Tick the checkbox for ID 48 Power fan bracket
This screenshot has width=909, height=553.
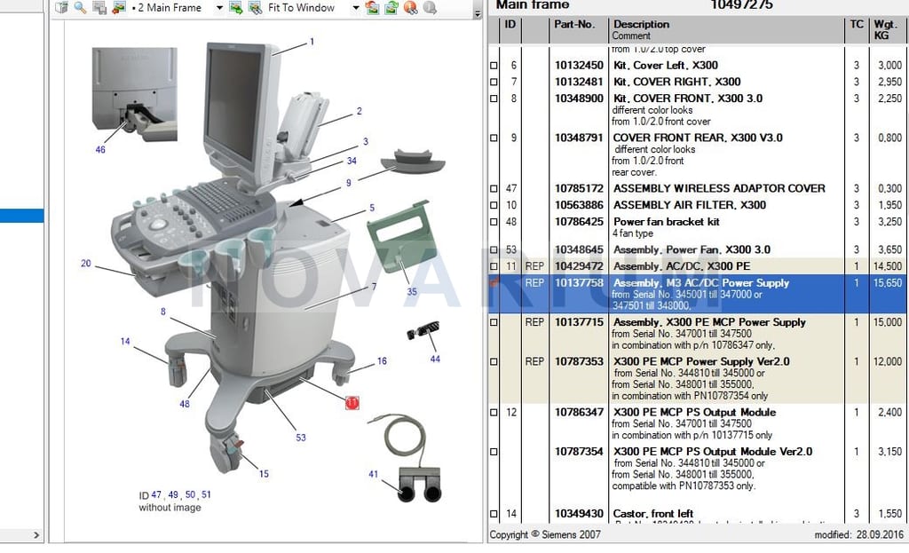click(494, 222)
